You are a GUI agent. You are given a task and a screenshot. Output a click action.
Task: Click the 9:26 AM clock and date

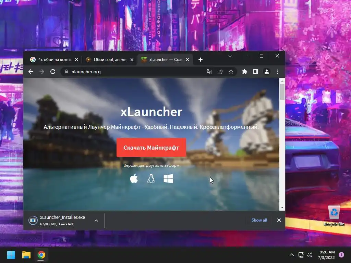pyautogui.click(x=326, y=255)
